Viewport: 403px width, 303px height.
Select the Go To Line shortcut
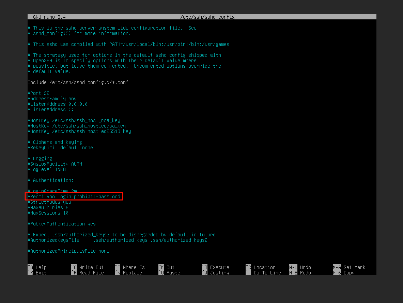tap(263, 273)
